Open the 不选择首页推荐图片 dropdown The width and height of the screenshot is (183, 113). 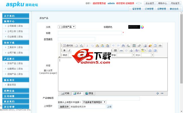(x=94, y=102)
